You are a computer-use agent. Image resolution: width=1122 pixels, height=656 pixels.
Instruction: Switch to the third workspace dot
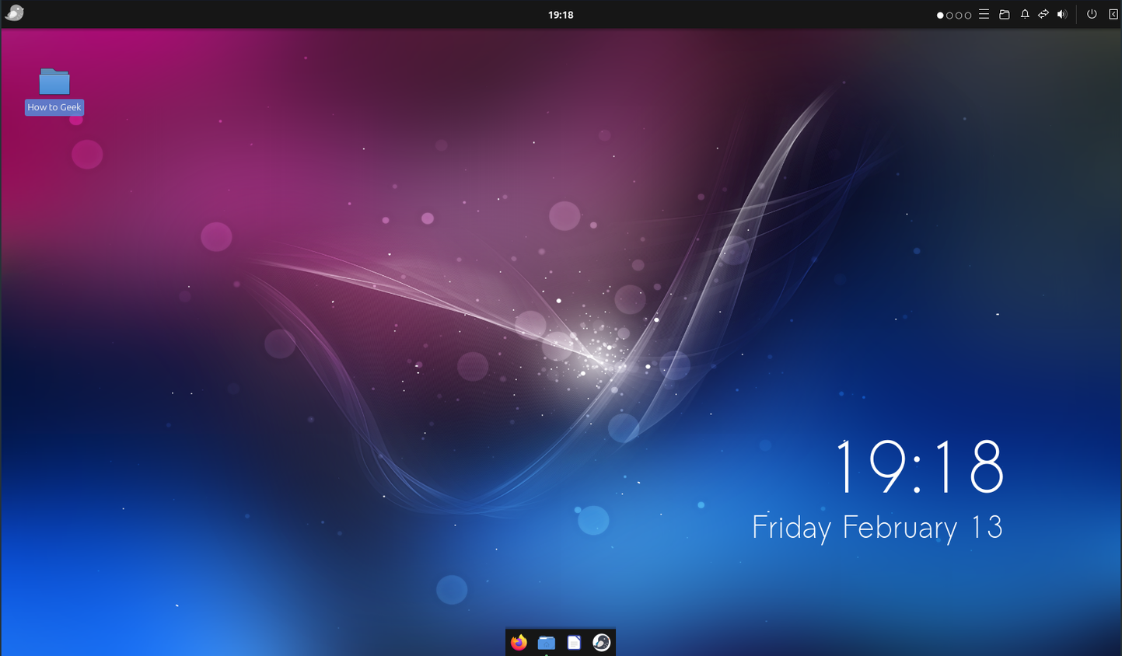(959, 15)
